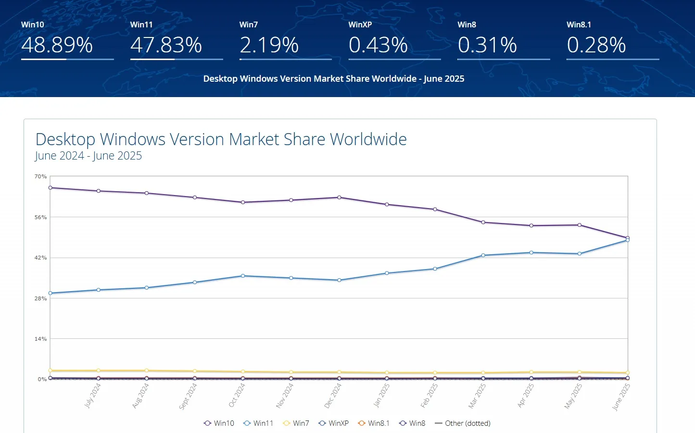
Task: Click the Win10 progress bar under 48.89%
Action: pos(67,59)
